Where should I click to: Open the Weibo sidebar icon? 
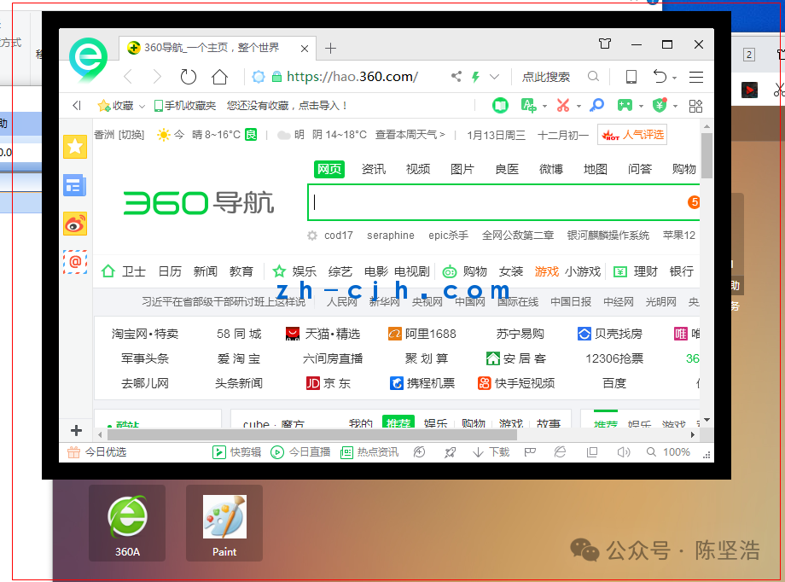point(75,224)
